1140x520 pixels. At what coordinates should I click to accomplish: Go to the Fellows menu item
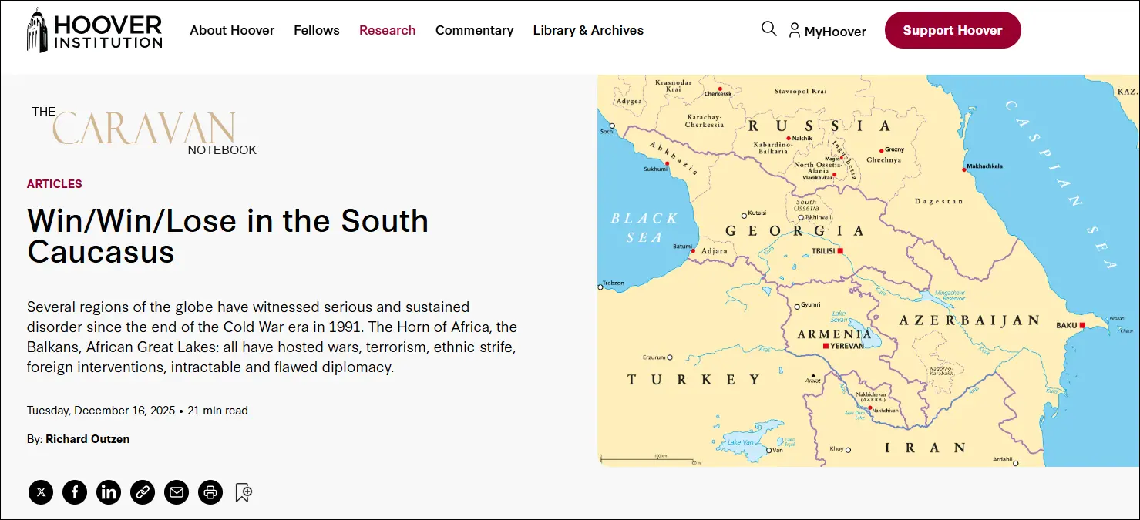[x=316, y=31]
